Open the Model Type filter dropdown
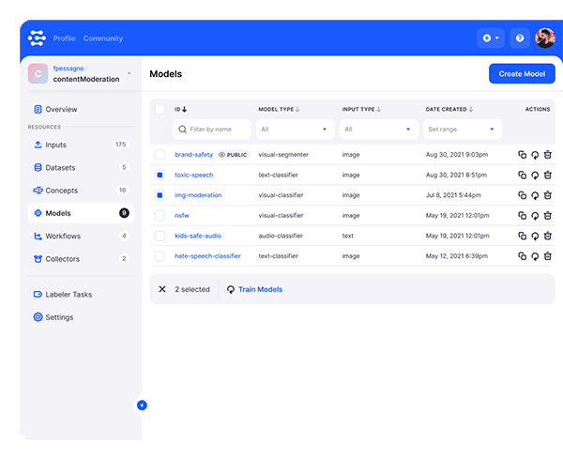This screenshot has height=460, width=563. click(295, 130)
